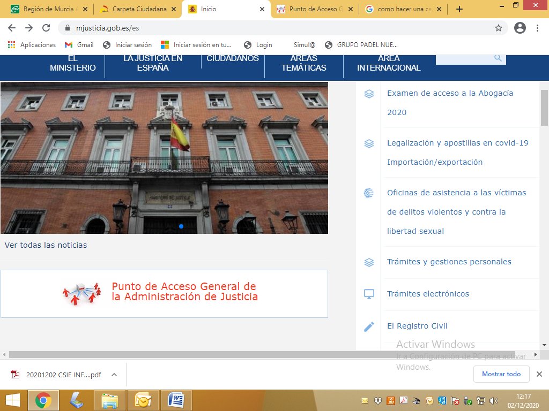The image size is (549, 411).
Task: Open the Login bookmark
Action: click(258, 45)
